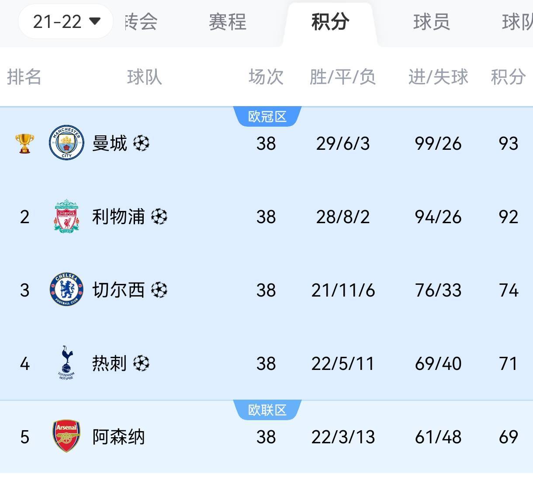Image resolution: width=533 pixels, height=480 pixels.
Task: Open the 21-22 season dropdown
Action: coord(66,21)
